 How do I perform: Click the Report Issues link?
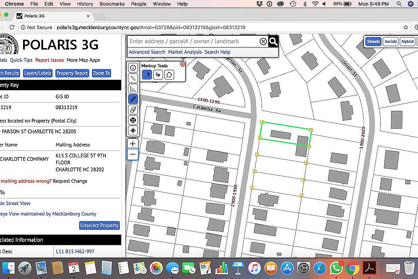pyautogui.click(x=49, y=60)
